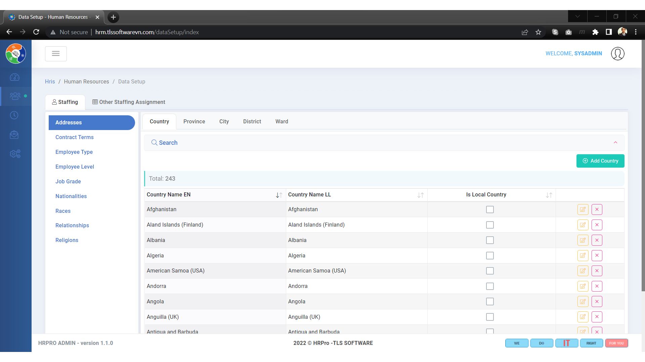
Task: Click the hamburger menu toggle button
Action: pyautogui.click(x=56, y=54)
